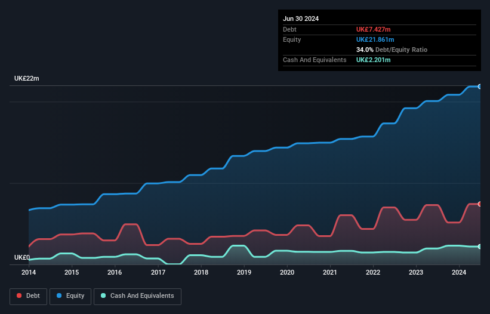The width and height of the screenshot is (490, 314).
Task: Click the UK£2.201m cash value
Action: click(374, 60)
